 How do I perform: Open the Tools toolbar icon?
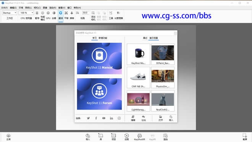coord(111,15)
